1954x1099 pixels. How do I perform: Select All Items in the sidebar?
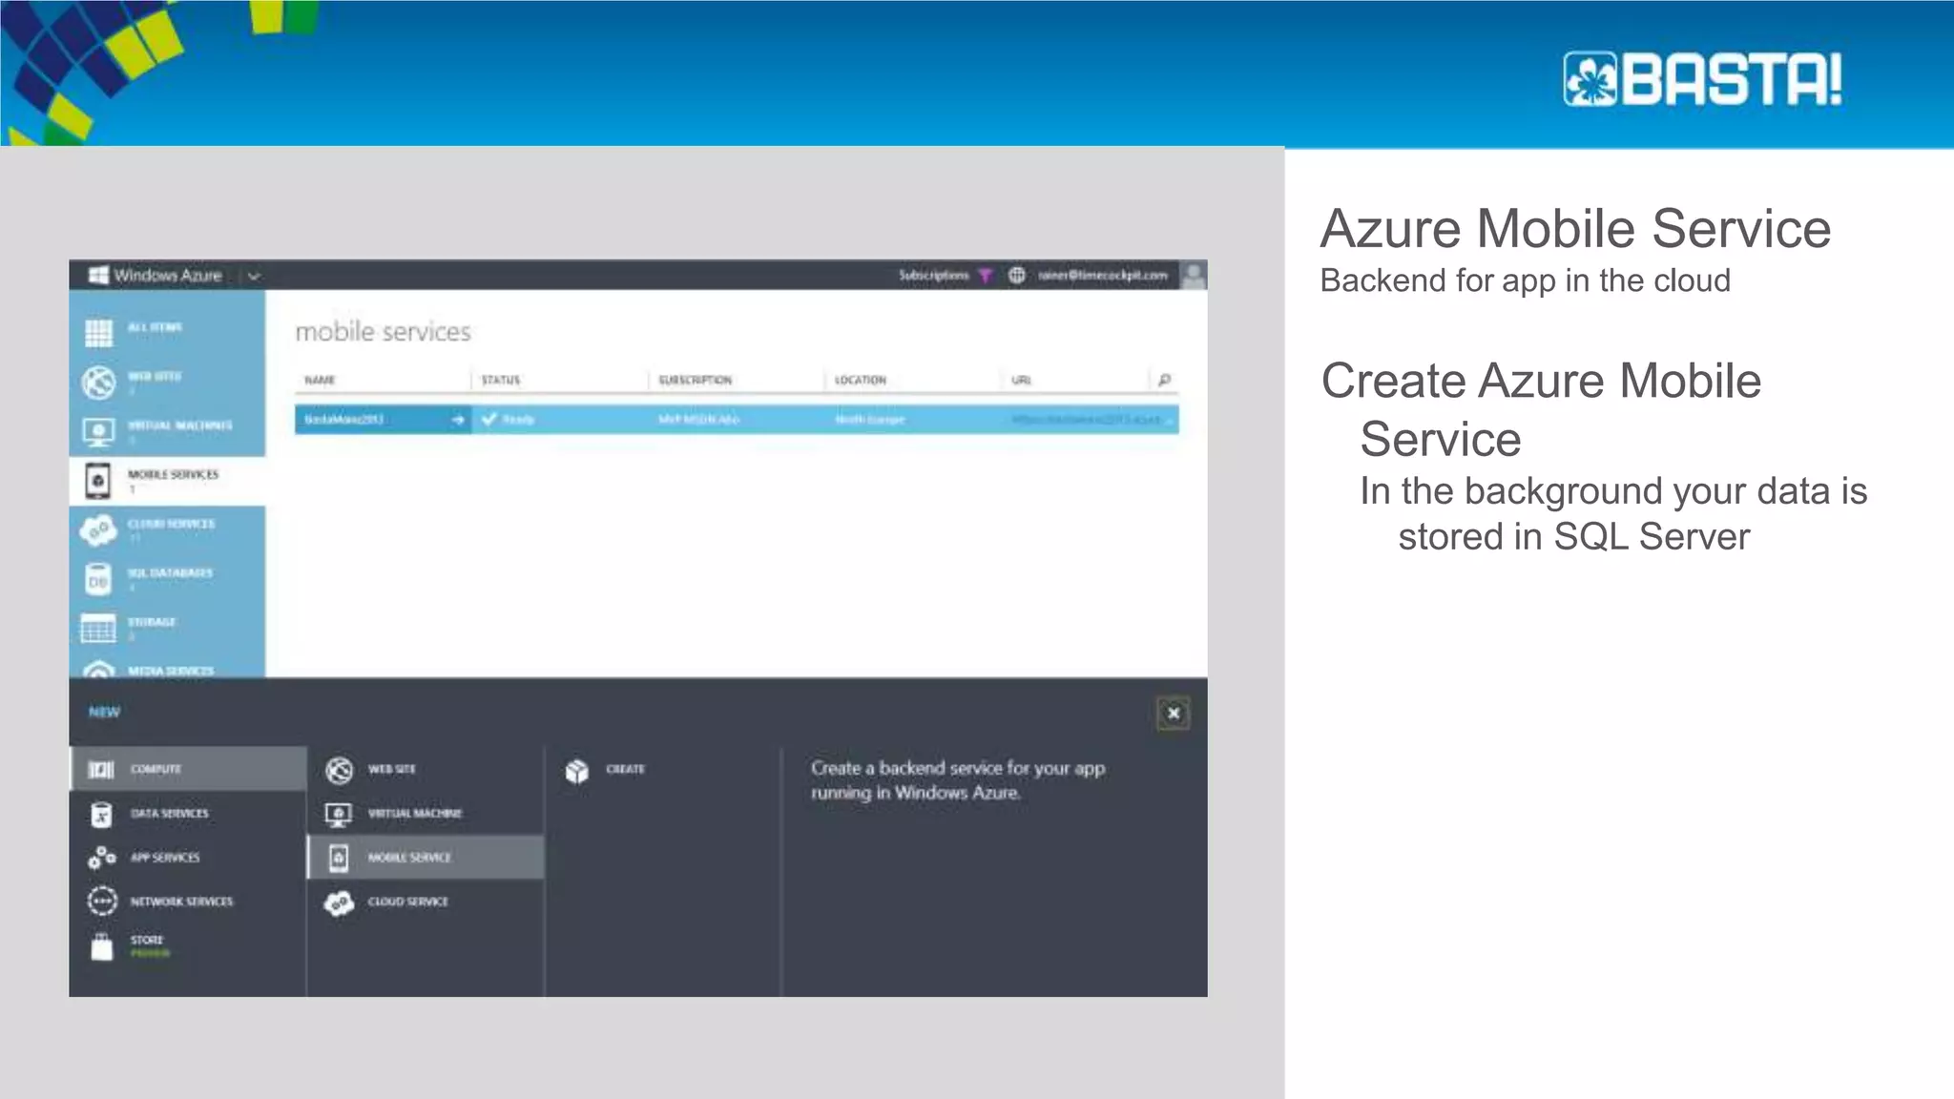167,332
